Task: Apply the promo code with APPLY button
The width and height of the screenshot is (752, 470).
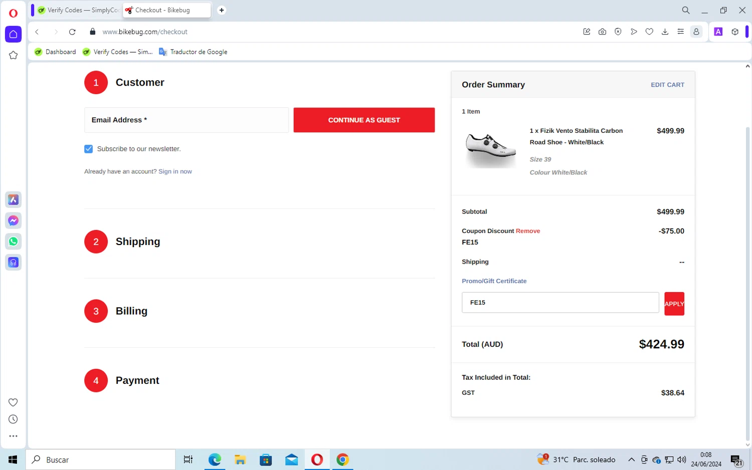Action: (x=674, y=304)
